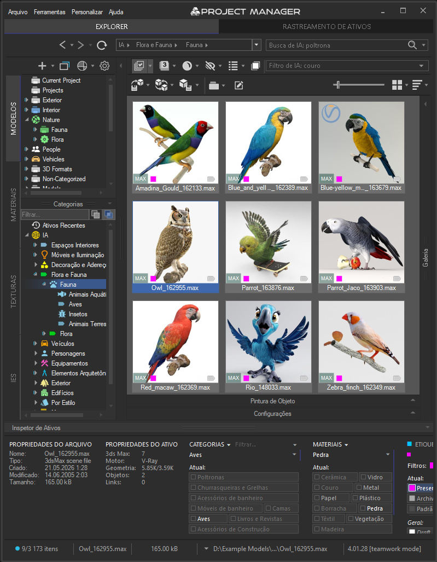Image resolution: width=437 pixels, height=562 pixels.
Task: Check the Camas category checkbox
Action: tap(269, 508)
